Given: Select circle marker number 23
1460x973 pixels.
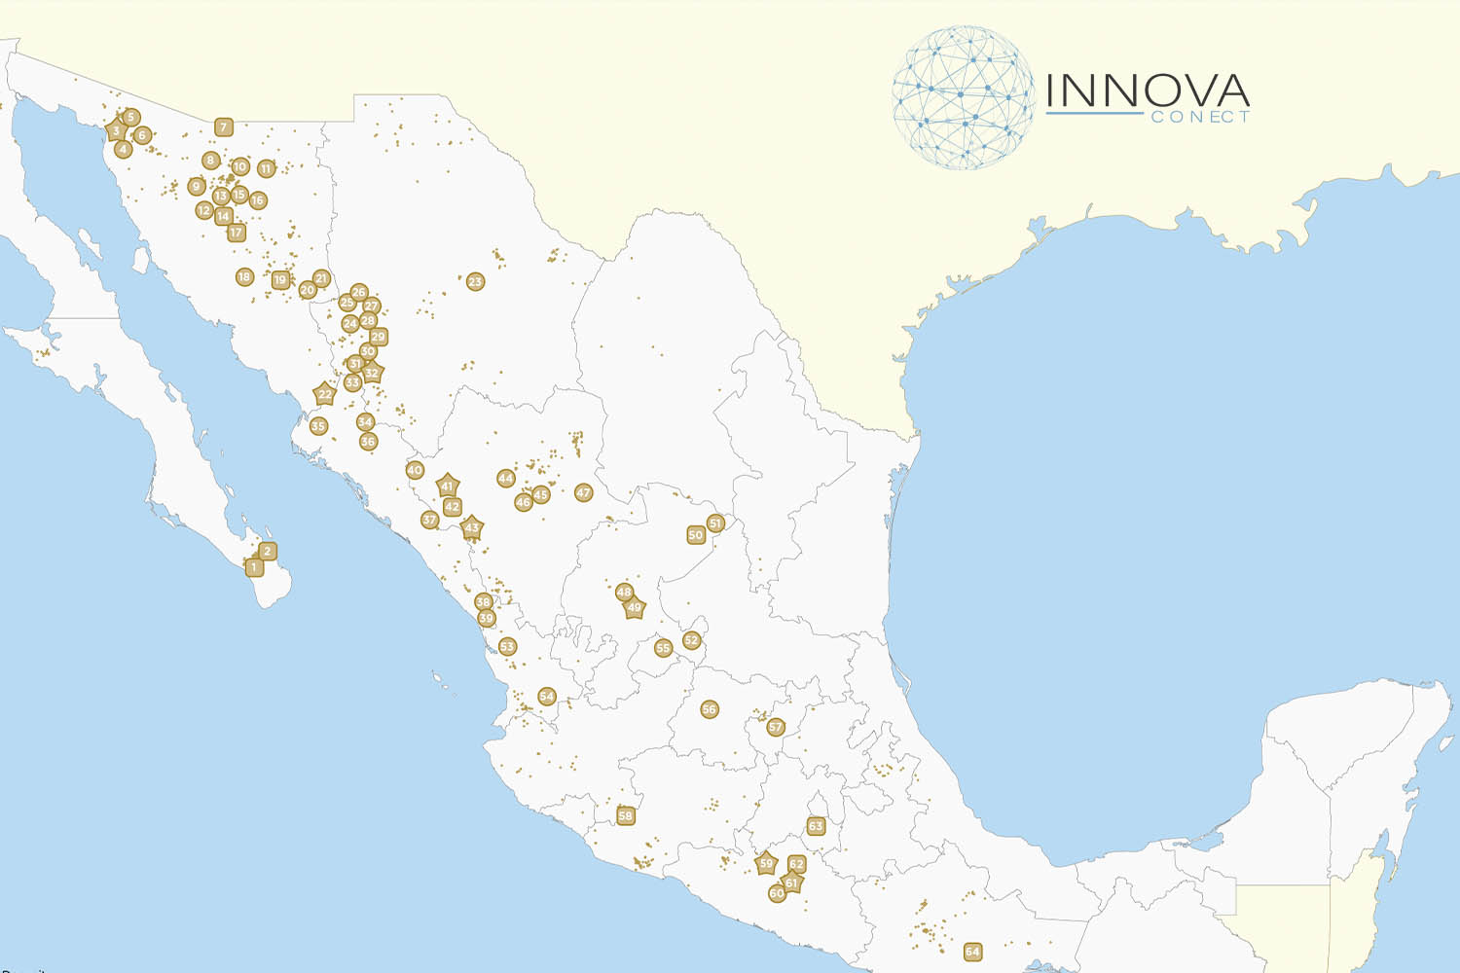Looking at the screenshot, I should (x=475, y=282).
